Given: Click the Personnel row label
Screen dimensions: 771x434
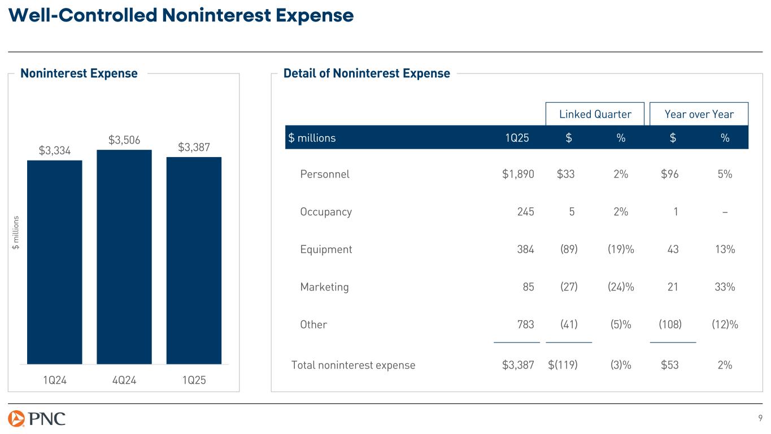Looking at the screenshot, I should [x=325, y=174].
